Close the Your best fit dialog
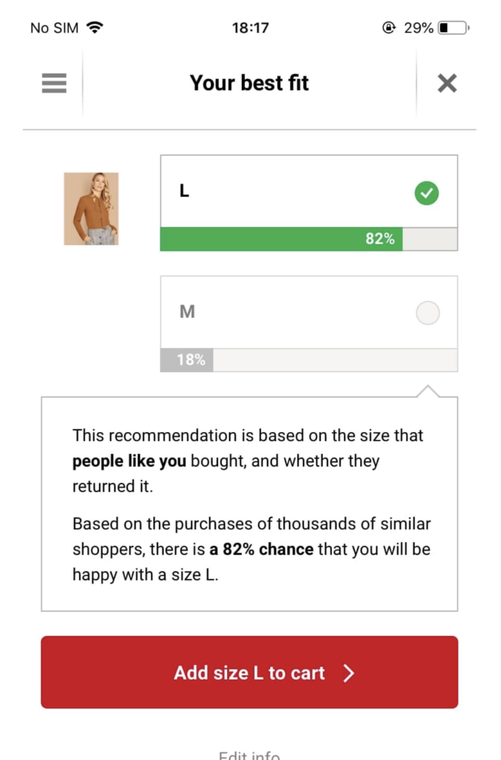 [447, 83]
